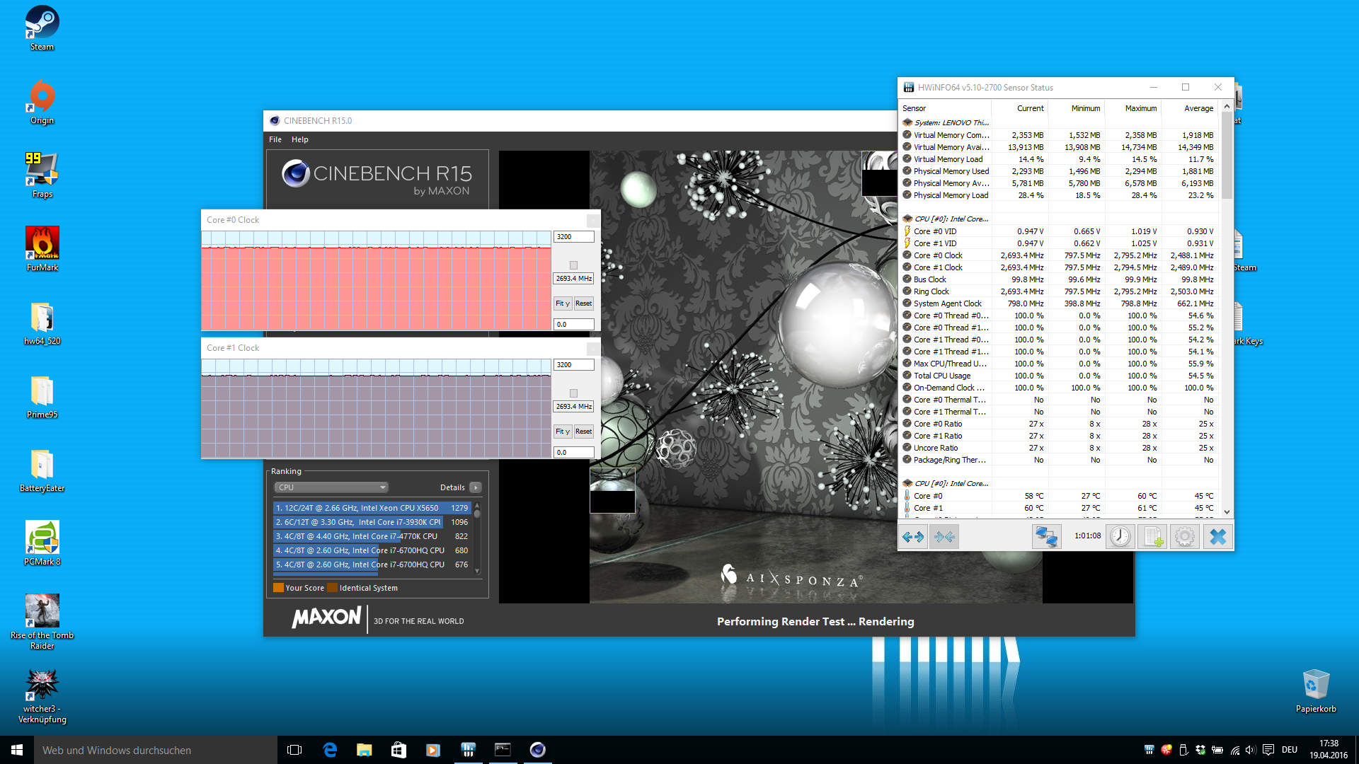Image resolution: width=1359 pixels, height=764 pixels.
Task: Open Wi-Fi network tray icon
Action: tap(1234, 750)
